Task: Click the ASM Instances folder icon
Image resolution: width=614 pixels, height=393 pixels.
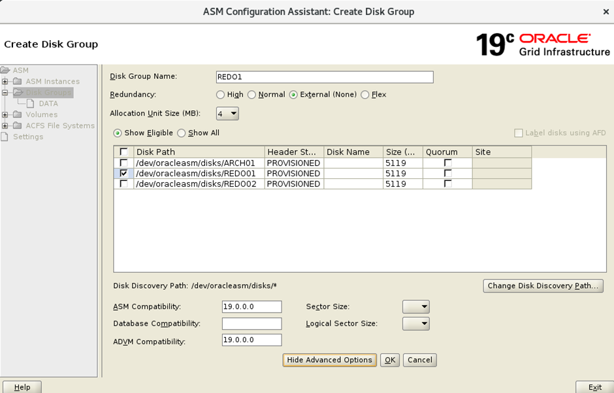Action: coord(18,81)
